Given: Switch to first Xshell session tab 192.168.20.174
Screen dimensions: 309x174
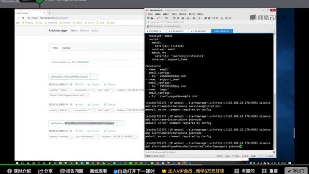Looking at the screenshot, I should (155, 31).
